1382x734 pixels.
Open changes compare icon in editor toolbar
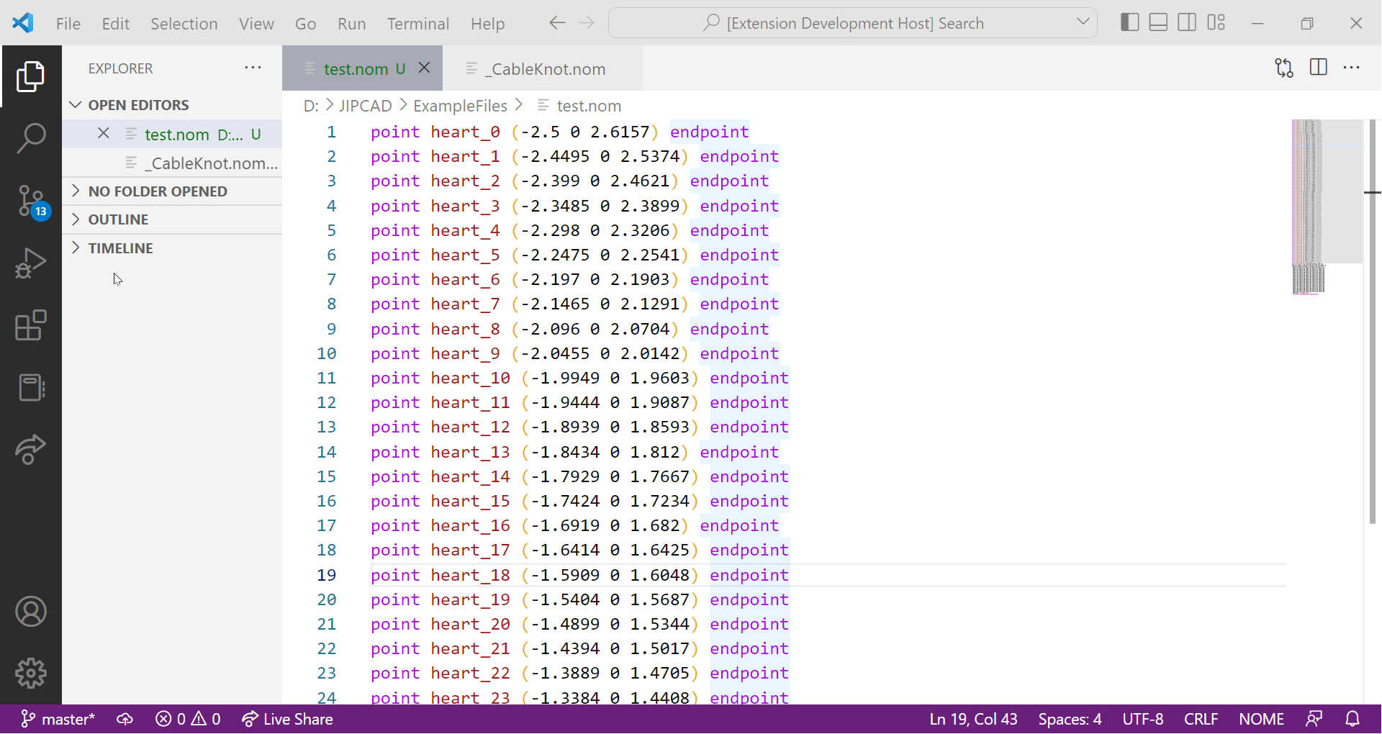[x=1284, y=68]
